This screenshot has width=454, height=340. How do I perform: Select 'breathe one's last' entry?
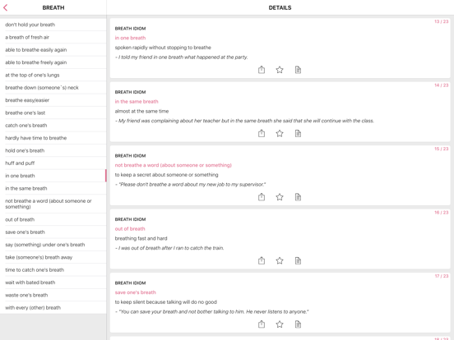[x=53, y=113]
